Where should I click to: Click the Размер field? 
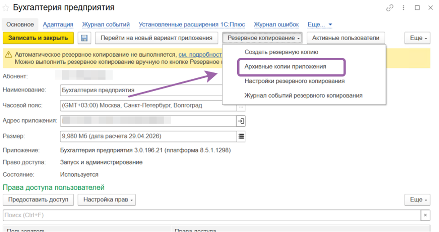coord(148,136)
